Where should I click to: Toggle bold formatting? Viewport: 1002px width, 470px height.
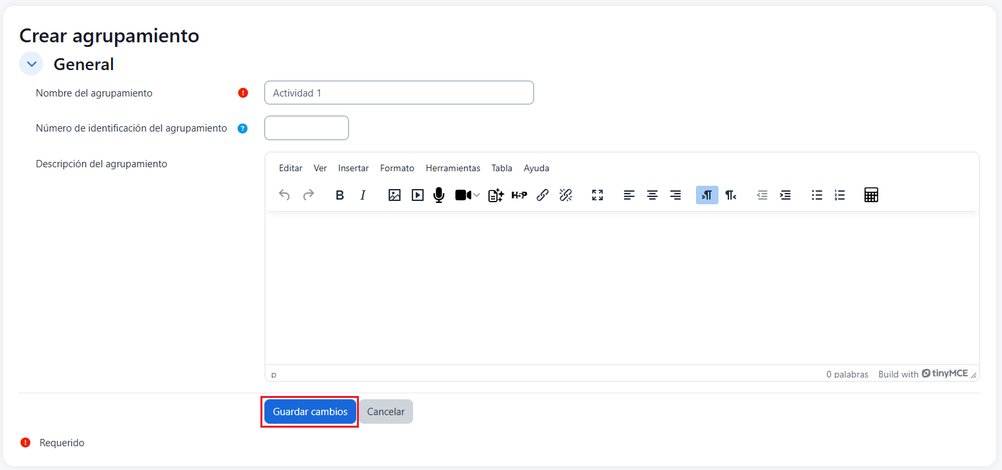tap(340, 195)
